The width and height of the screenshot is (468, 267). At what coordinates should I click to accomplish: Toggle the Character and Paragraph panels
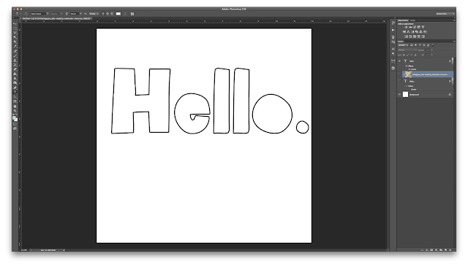click(x=132, y=14)
